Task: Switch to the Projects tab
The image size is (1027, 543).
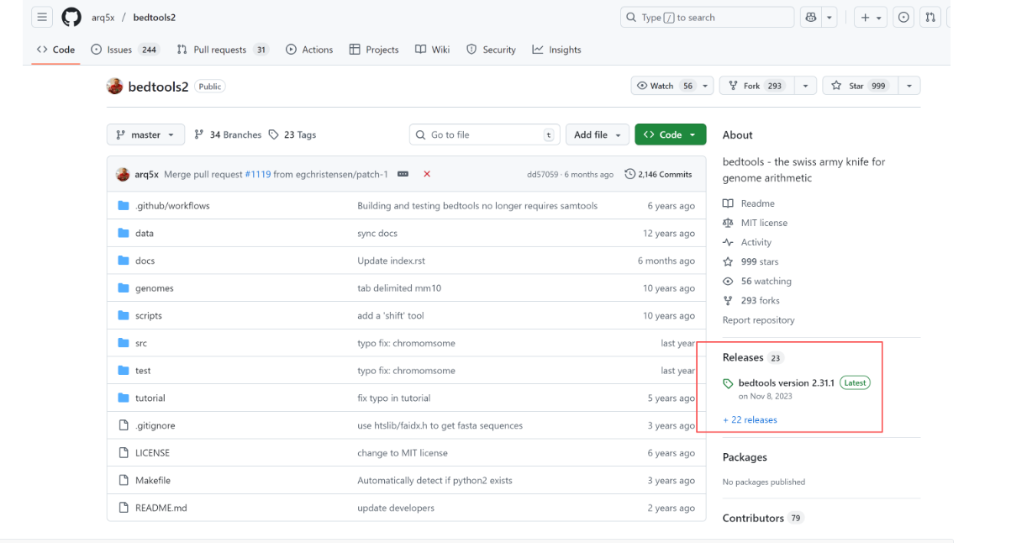Action: [x=374, y=50]
